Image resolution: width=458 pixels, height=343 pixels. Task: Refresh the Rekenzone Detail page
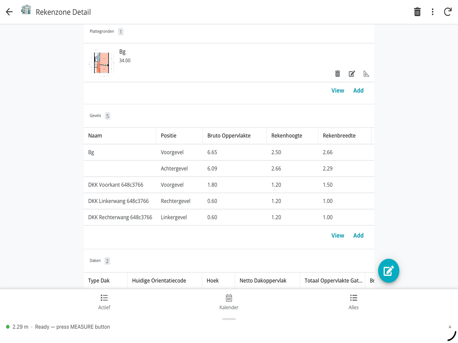(x=448, y=12)
